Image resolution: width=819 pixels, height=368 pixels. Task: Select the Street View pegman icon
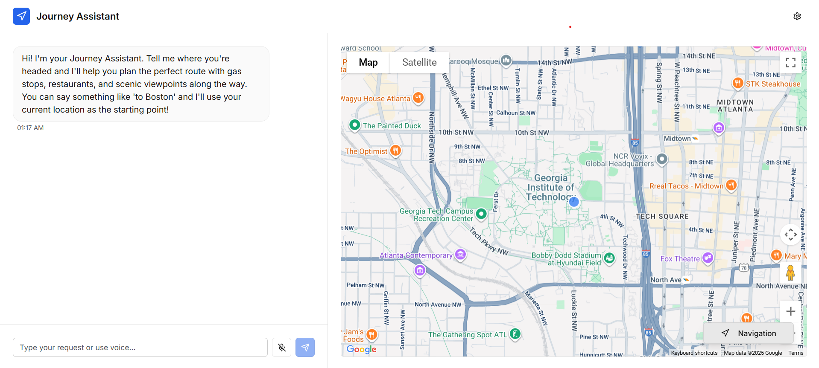coord(790,272)
